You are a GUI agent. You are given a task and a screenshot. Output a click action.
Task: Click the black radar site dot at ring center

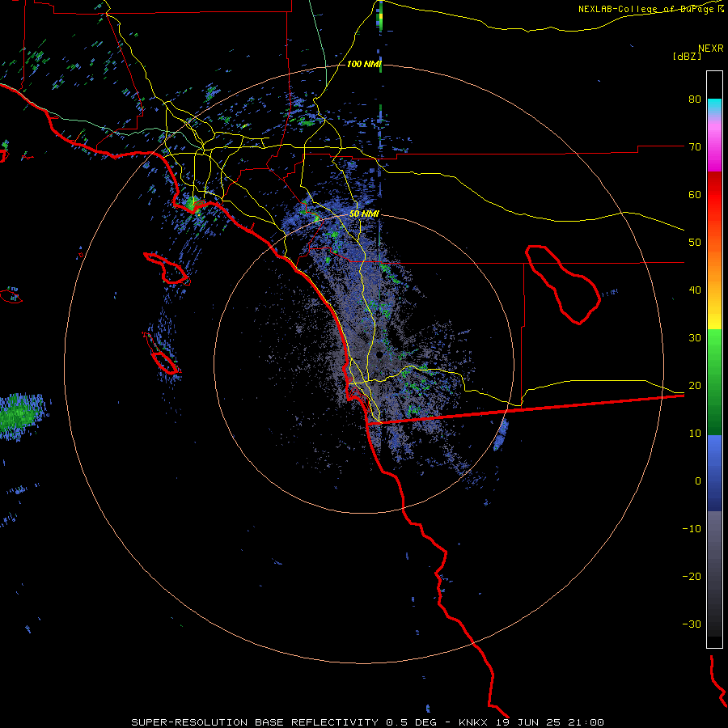[379, 355]
